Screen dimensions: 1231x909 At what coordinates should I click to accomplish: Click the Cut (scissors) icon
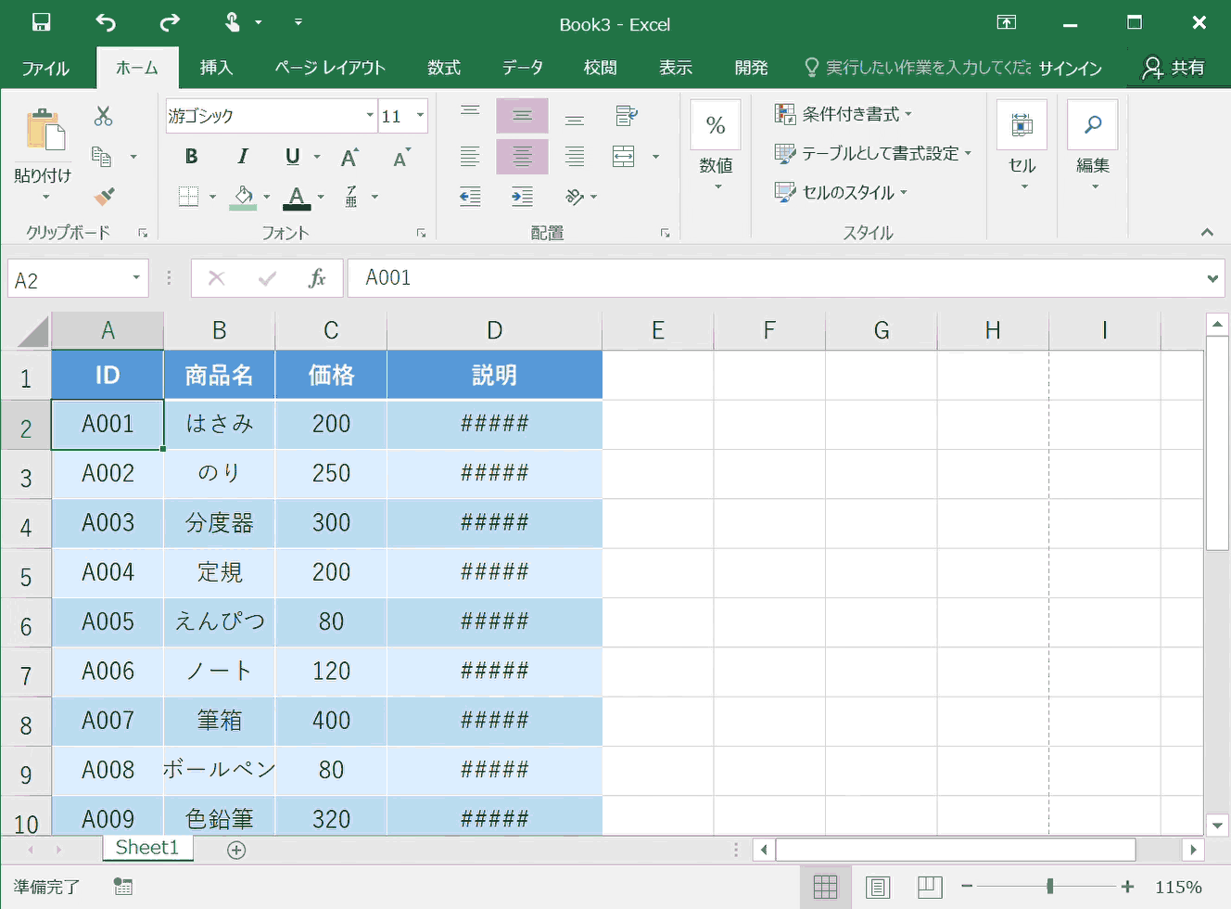[104, 116]
